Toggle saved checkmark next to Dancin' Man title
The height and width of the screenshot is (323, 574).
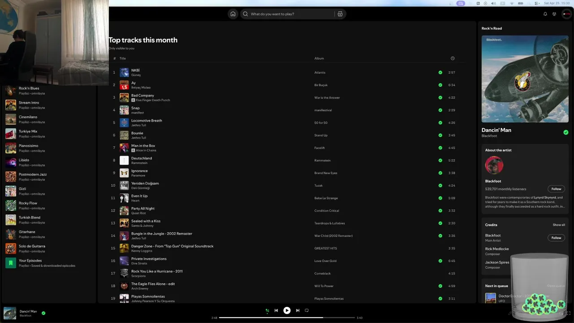coord(566,132)
